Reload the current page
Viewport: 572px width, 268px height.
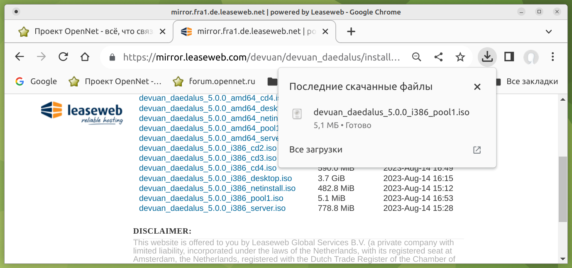(x=63, y=57)
